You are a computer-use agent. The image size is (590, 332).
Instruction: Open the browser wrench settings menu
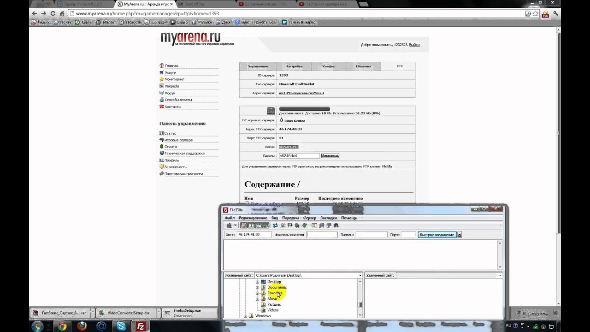point(556,13)
